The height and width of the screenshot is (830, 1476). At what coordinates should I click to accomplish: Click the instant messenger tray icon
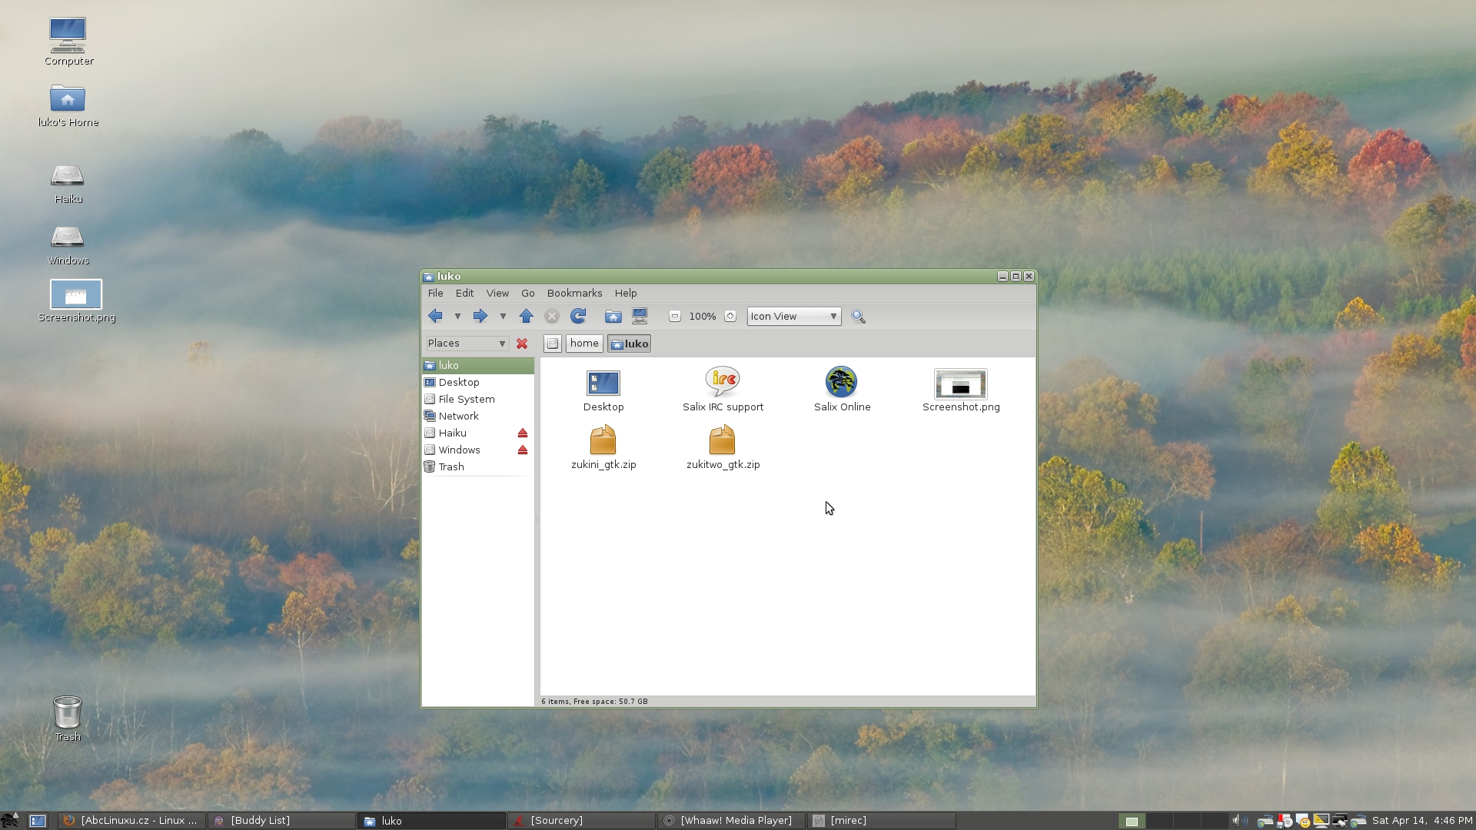[1302, 821]
